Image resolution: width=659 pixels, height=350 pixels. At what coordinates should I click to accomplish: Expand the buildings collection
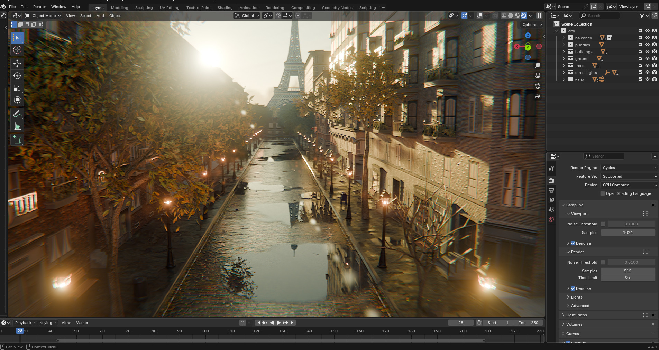point(564,51)
